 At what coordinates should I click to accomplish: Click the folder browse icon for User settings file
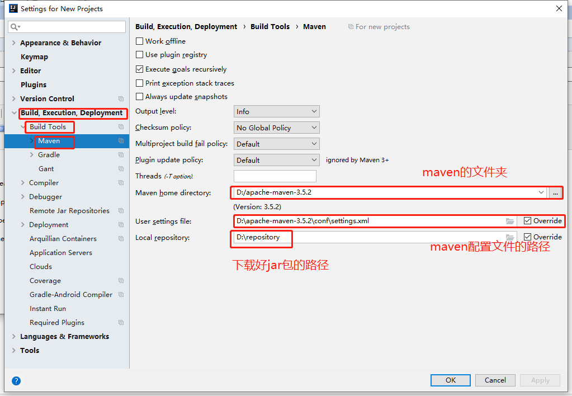pyautogui.click(x=510, y=221)
